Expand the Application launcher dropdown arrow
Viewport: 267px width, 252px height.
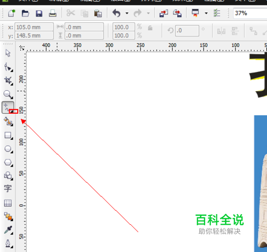click(206, 13)
